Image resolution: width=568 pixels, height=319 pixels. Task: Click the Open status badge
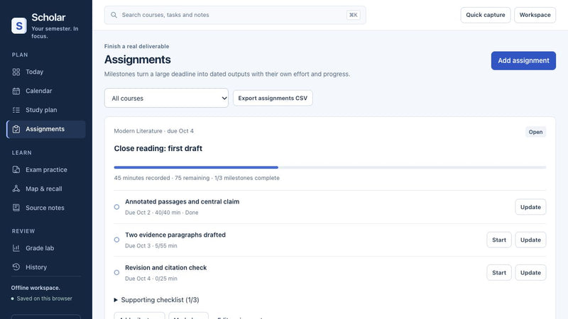pos(535,132)
